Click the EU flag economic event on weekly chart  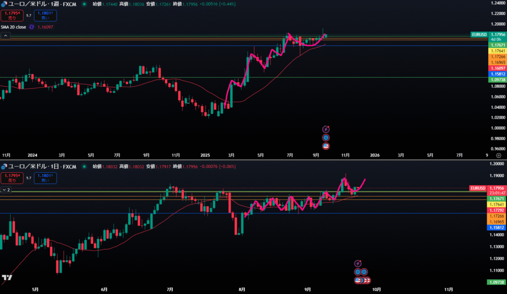point(326,138)
